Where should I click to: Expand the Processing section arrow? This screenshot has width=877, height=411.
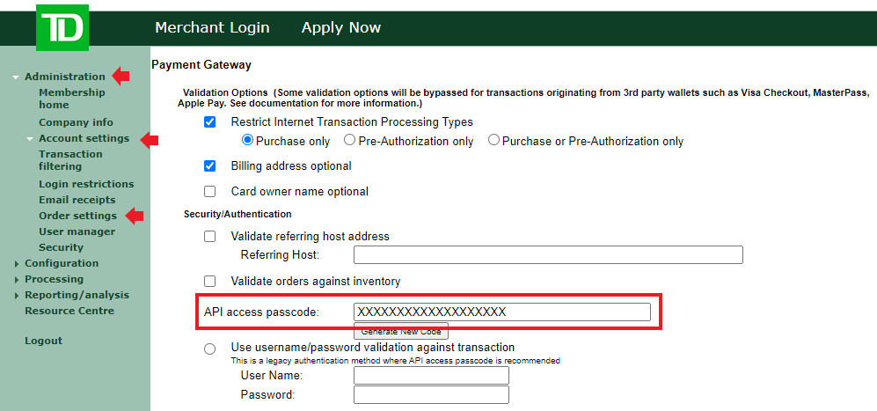(x=17, y=280)
